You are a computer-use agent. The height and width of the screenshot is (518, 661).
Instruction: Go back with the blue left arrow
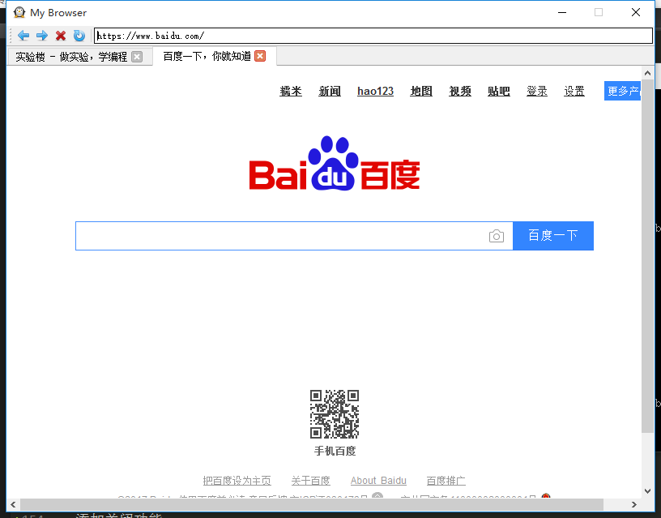tap(23, 36)
